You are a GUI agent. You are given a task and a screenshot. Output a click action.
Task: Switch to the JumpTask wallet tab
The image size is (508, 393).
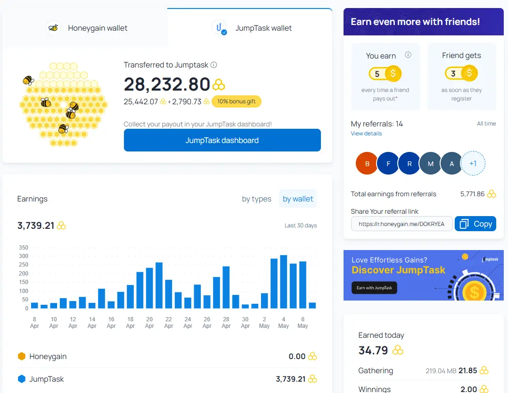[x=250, y=28]
